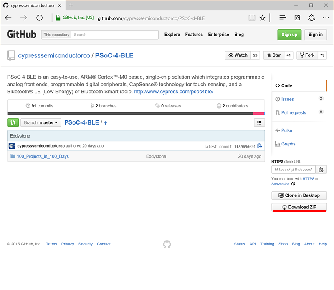
Task: Open the Hub icon in Edge toolbar
Action: coord(283,17)
